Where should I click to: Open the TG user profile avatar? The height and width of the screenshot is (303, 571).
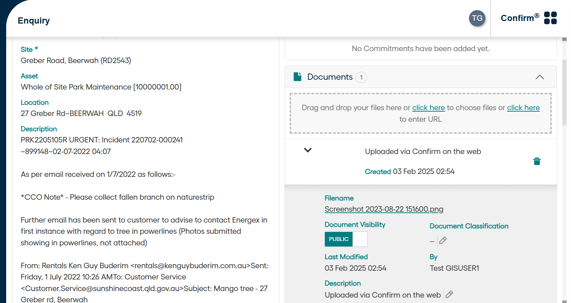tap(477, 18)
